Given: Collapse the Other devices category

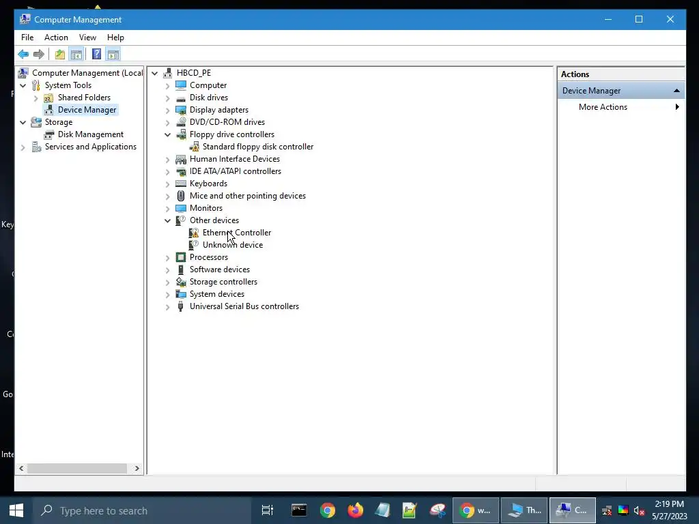Looking at the screenshot, I should 168,220.
